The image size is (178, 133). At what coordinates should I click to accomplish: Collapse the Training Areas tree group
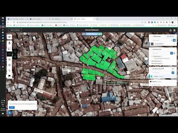(x=151, y=56)
